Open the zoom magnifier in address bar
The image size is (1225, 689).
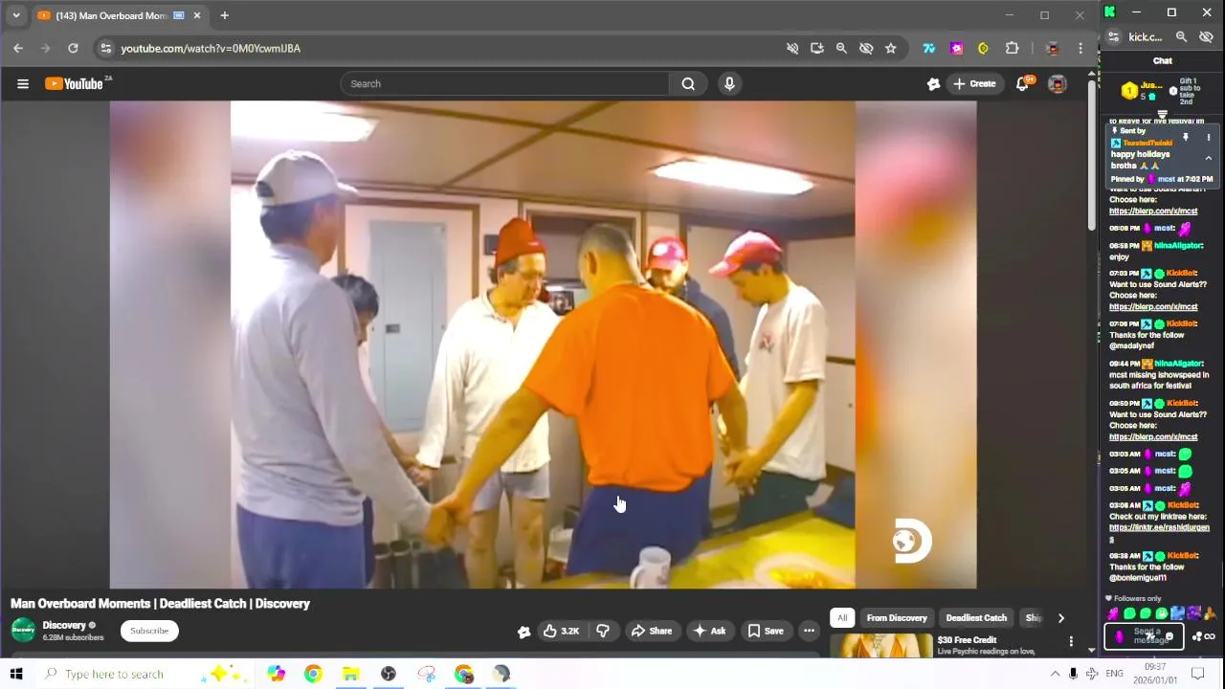pos(841,48)
